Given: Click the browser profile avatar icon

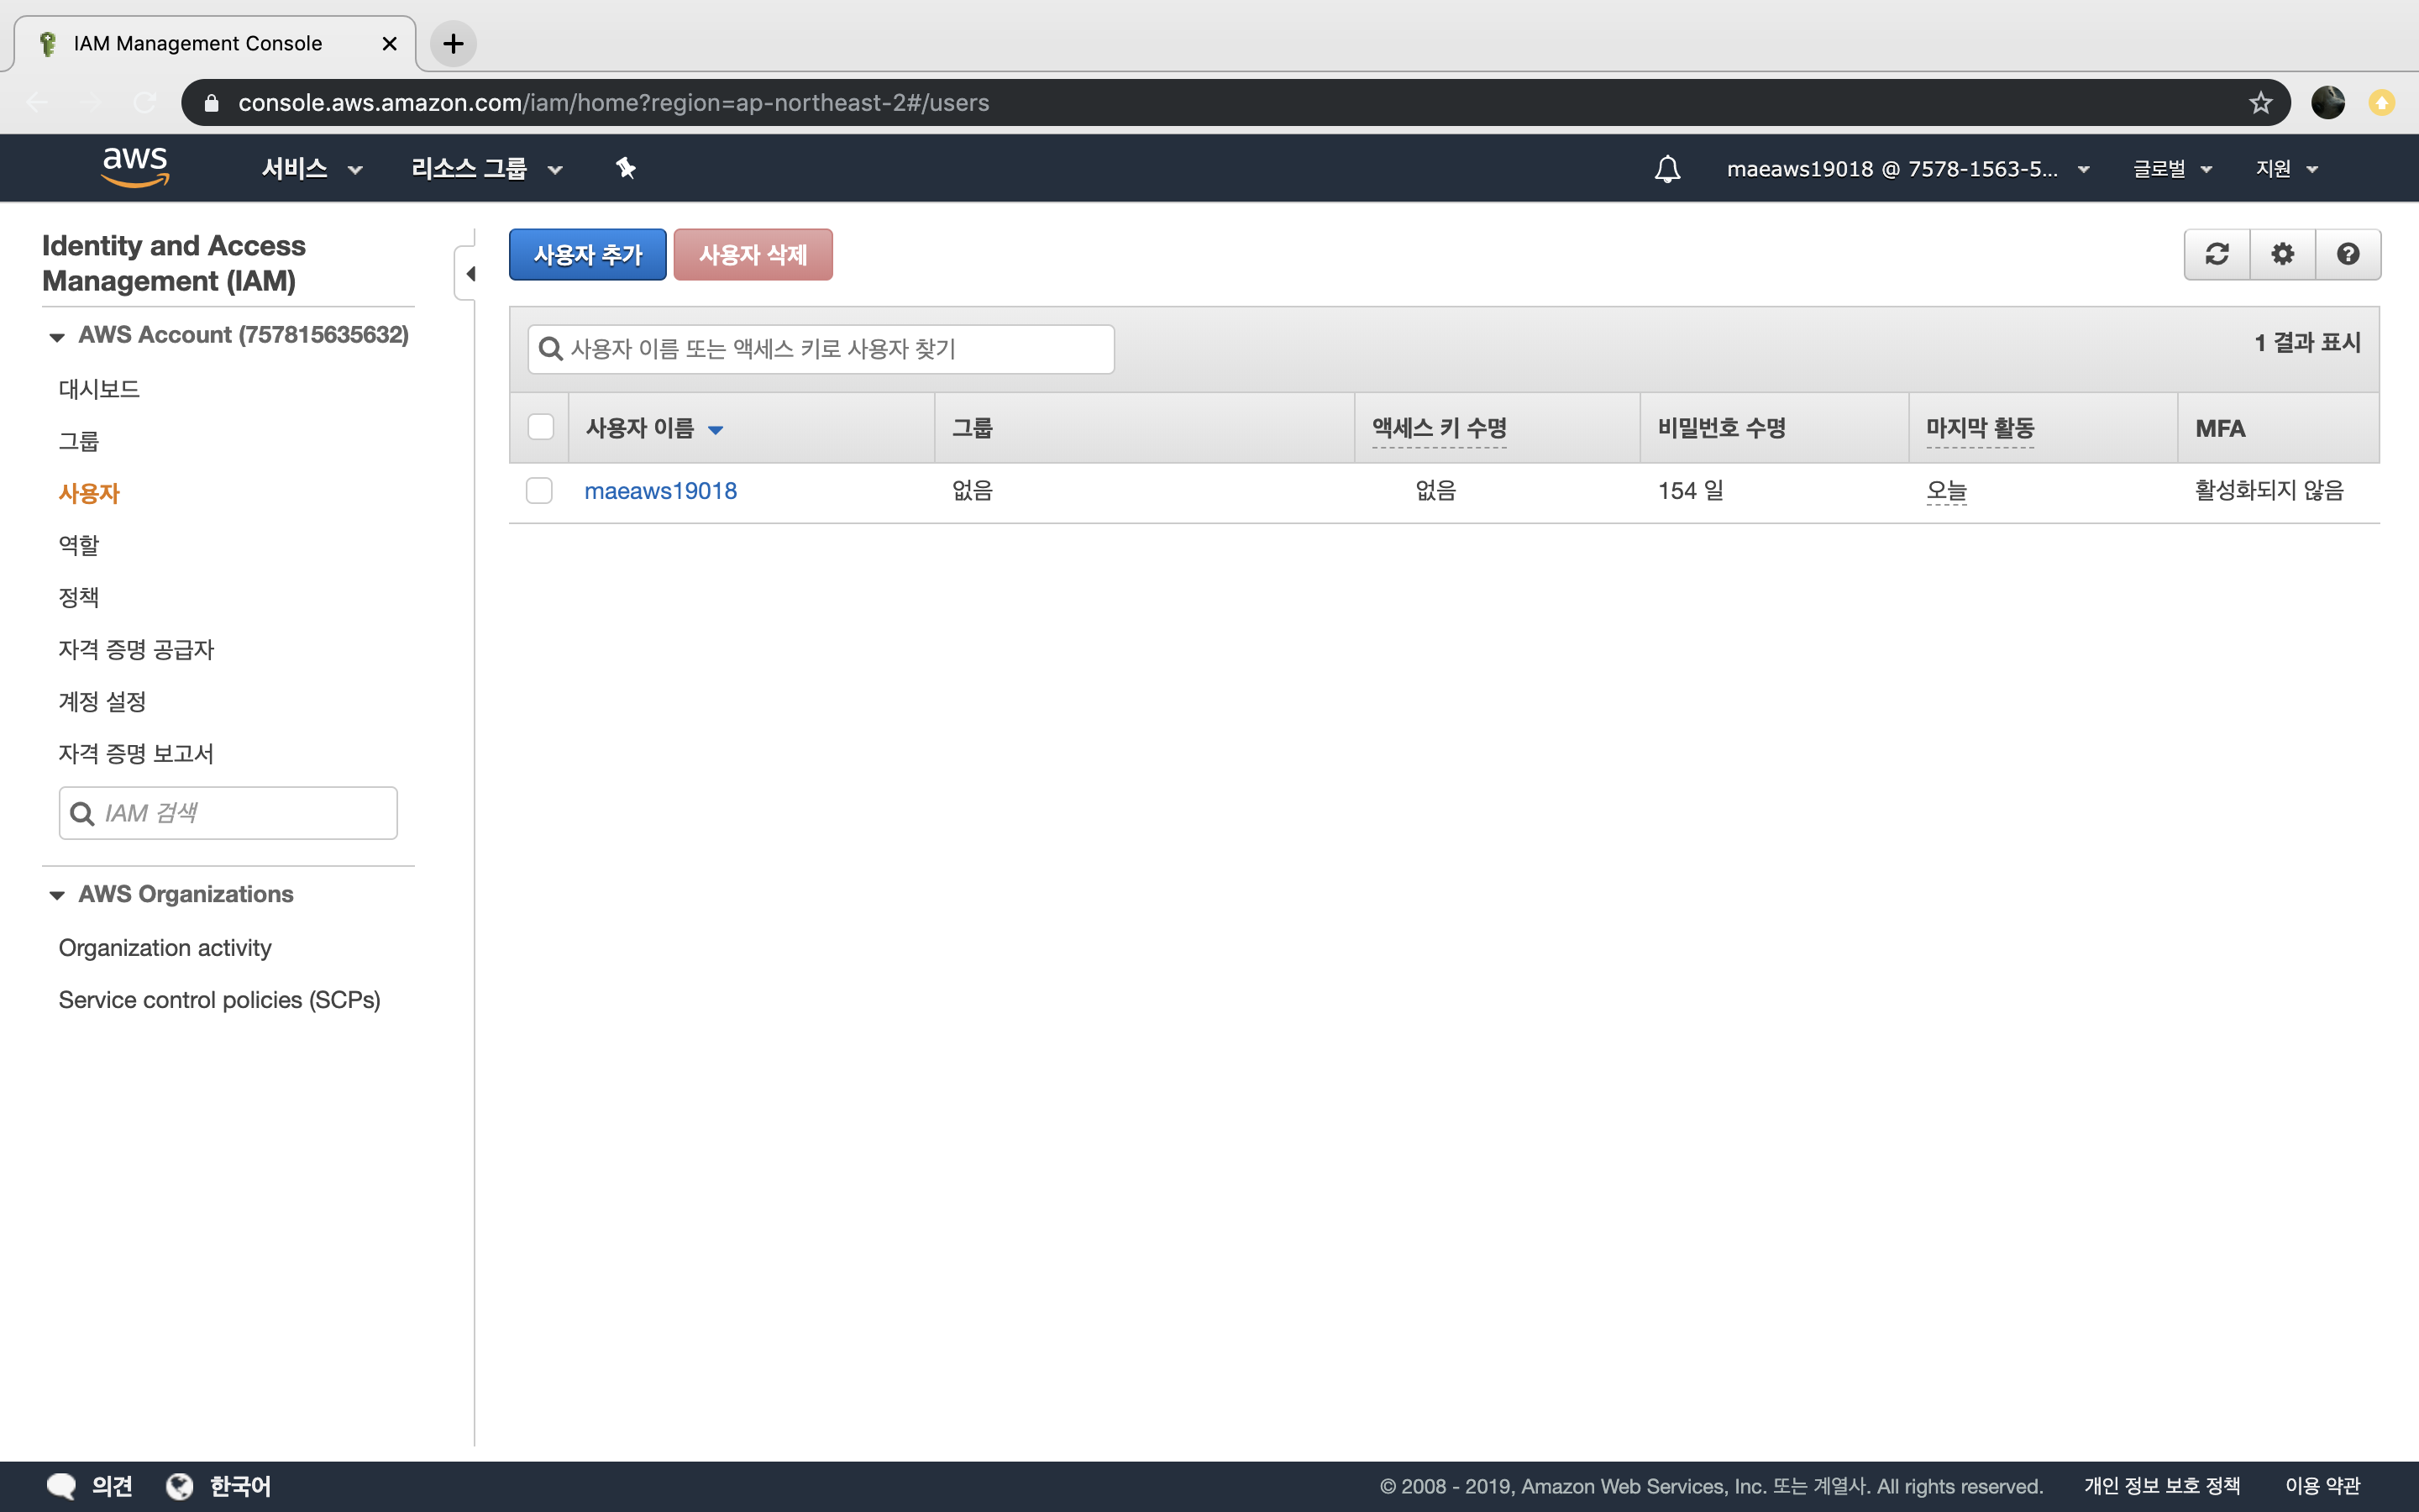Looking at the screenshot, I should 2327,103.
